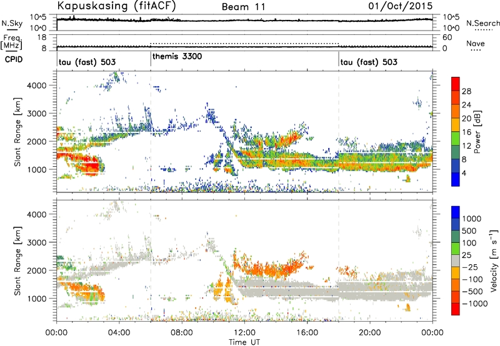500x346 pixels.
Task: Select the 08:00 time tick label
Action: tap(181, 333)
